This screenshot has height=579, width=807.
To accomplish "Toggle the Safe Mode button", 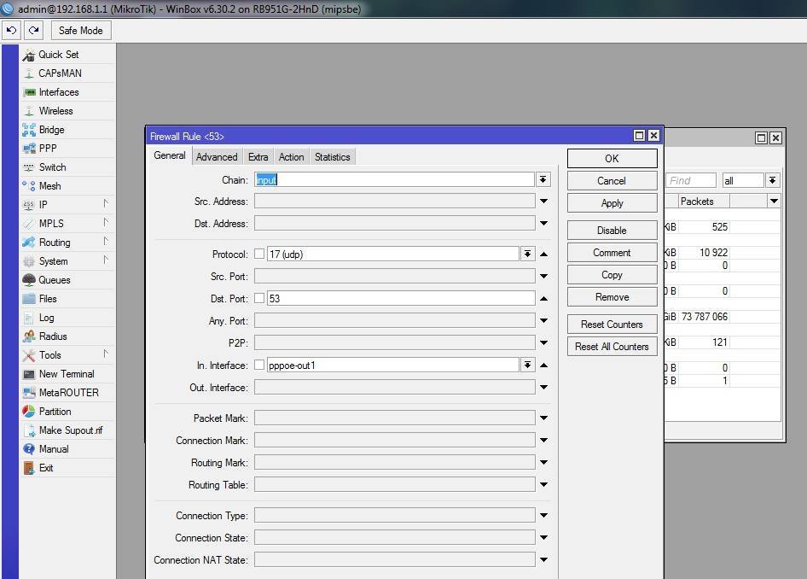I will pos(80,31).
